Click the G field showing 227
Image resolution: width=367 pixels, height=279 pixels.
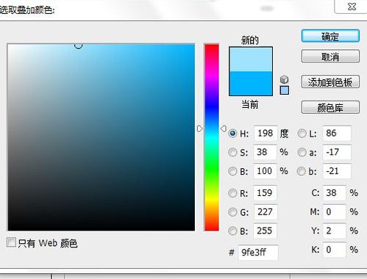tap(266, 212)
